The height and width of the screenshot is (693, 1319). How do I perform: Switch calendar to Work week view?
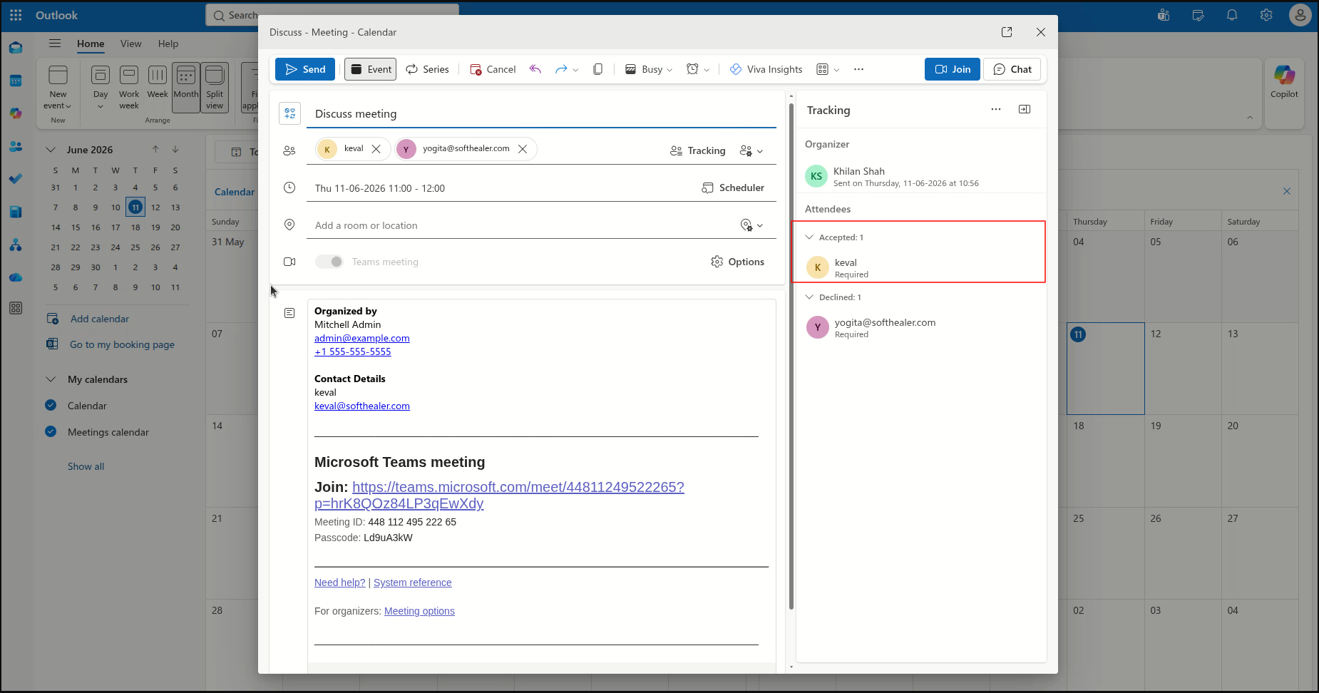point(129,87)
